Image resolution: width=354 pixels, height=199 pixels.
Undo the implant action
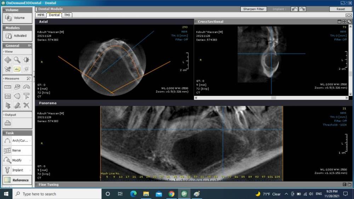click(x=295, y=9)
